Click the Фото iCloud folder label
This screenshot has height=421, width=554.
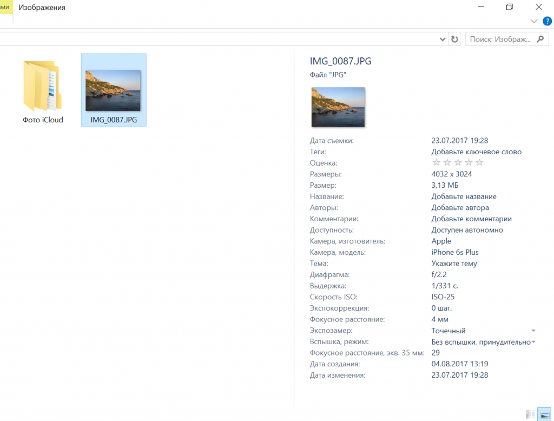(x=43, y=120)
